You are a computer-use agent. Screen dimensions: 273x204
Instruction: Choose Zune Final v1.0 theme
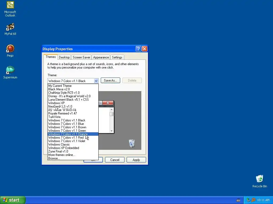click(x=73, y=151)
